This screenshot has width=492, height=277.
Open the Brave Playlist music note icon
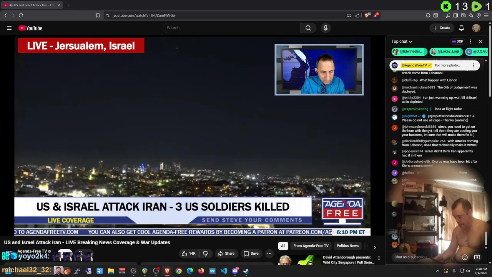coord(448,15)
